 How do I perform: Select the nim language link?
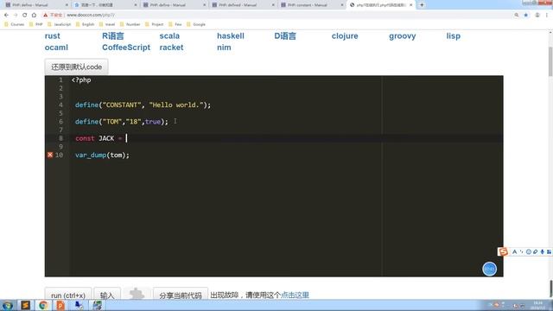[x=224, y=48]
